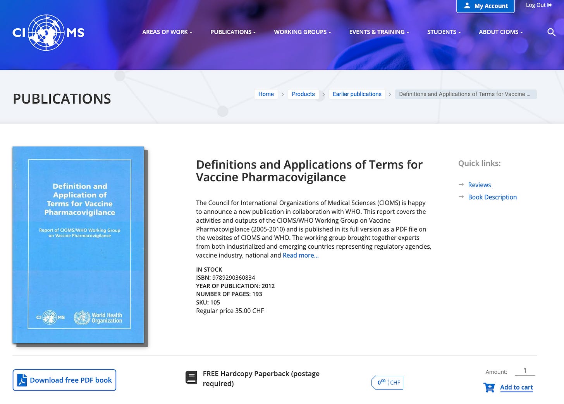Click the FREE Hardcopy Paperback label
The width and height of the screenshot is (564, 404).
[261, 378]
